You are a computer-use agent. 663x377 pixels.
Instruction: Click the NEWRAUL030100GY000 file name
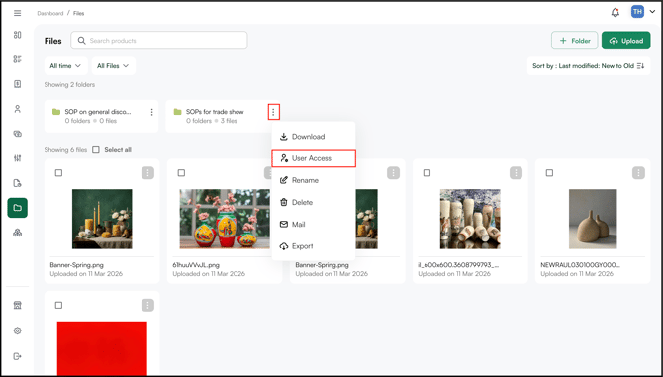pyautogui.click(x=580, y=265)
